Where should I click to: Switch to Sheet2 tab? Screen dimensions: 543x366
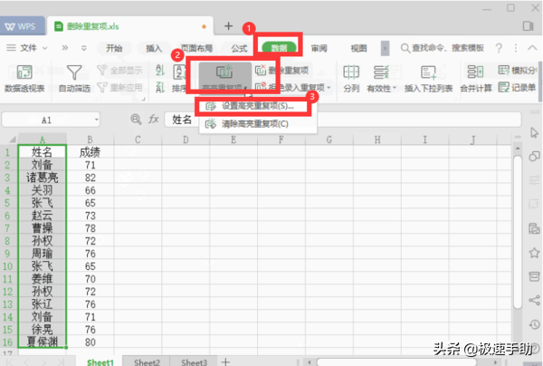(148, 361)
